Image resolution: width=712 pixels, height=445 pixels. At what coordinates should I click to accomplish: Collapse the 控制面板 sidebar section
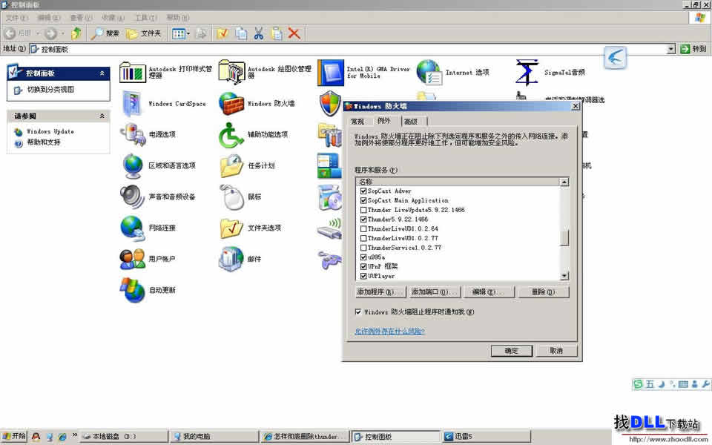[102, 73]
